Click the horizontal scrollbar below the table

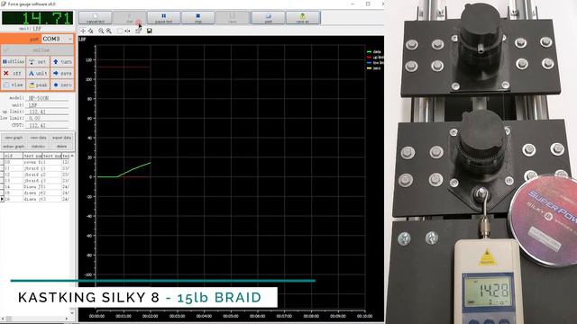pos(36,319)
